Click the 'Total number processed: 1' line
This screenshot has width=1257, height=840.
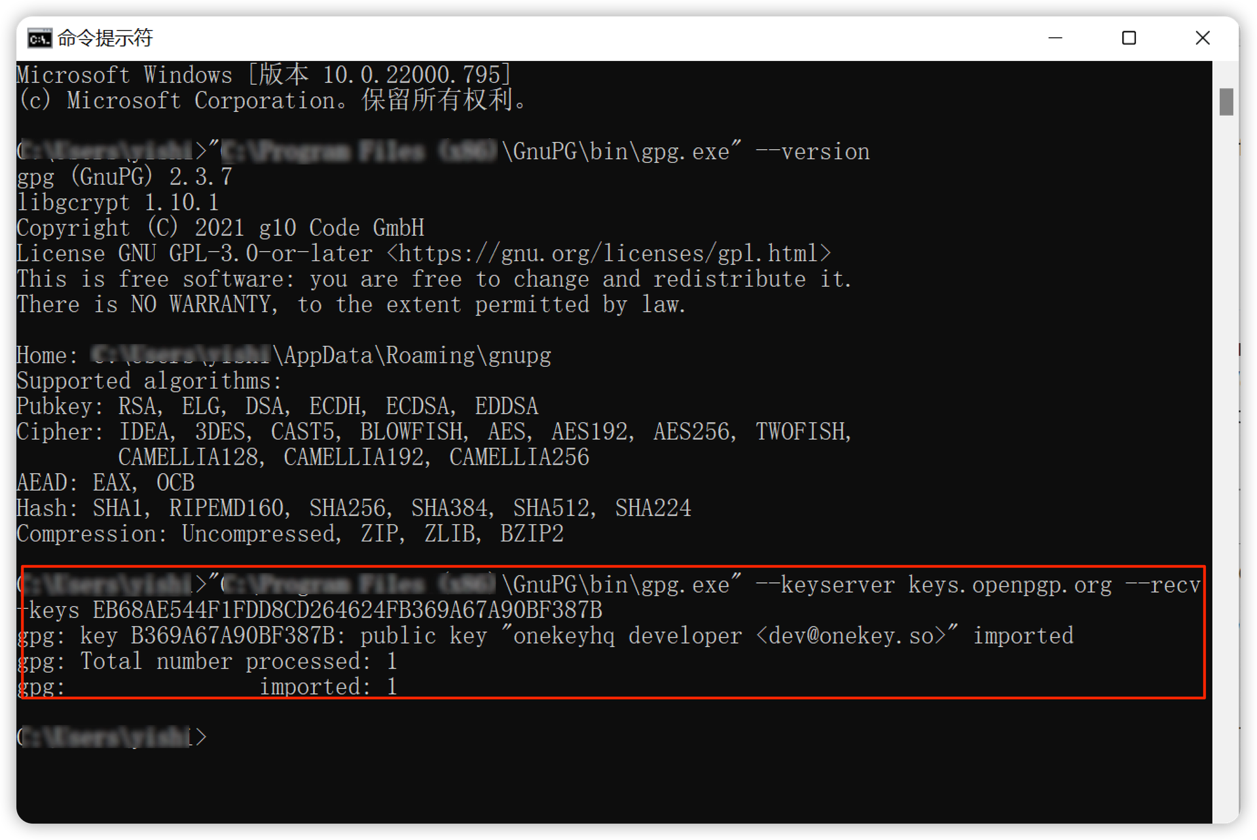tap(238, 661)
